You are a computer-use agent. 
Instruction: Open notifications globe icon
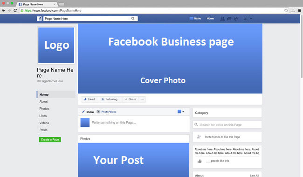[x=235, y=19]
